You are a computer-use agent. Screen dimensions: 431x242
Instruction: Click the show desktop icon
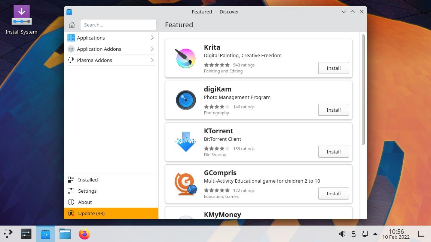coord(421,234)
